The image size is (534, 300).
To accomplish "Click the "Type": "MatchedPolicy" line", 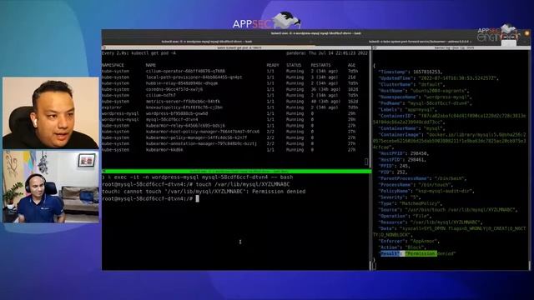I will (x=411, y=203).
